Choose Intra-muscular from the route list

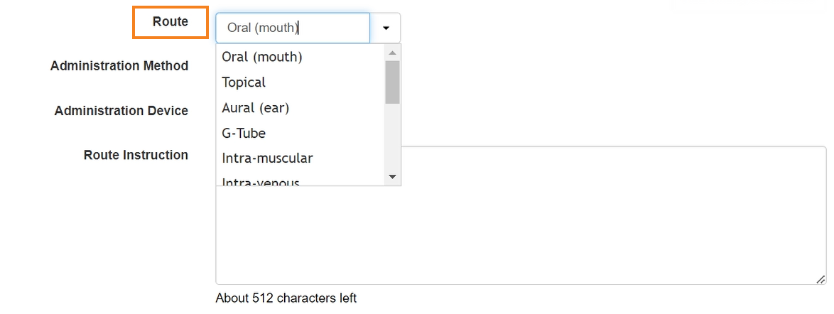[300, 158]
